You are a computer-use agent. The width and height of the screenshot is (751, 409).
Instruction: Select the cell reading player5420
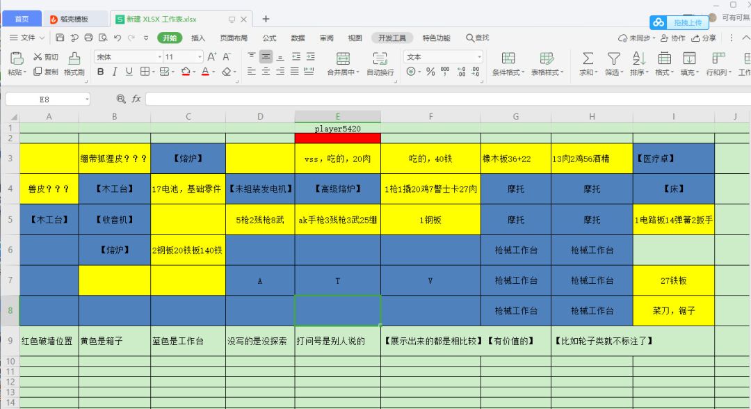pos(338,129)
